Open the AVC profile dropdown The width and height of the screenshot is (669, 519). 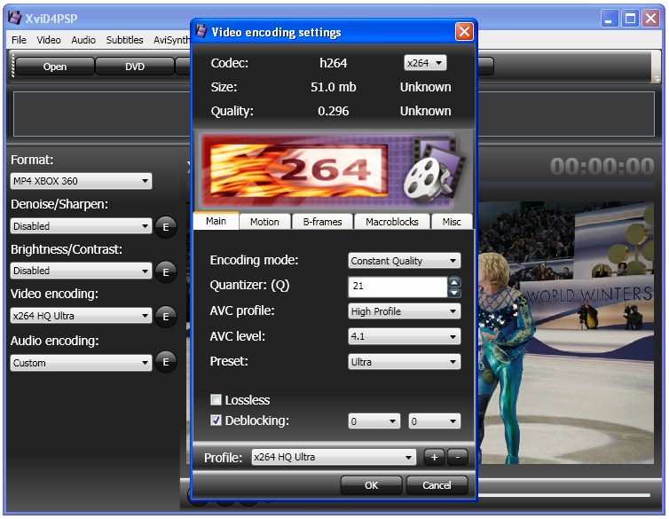(404, 311)
